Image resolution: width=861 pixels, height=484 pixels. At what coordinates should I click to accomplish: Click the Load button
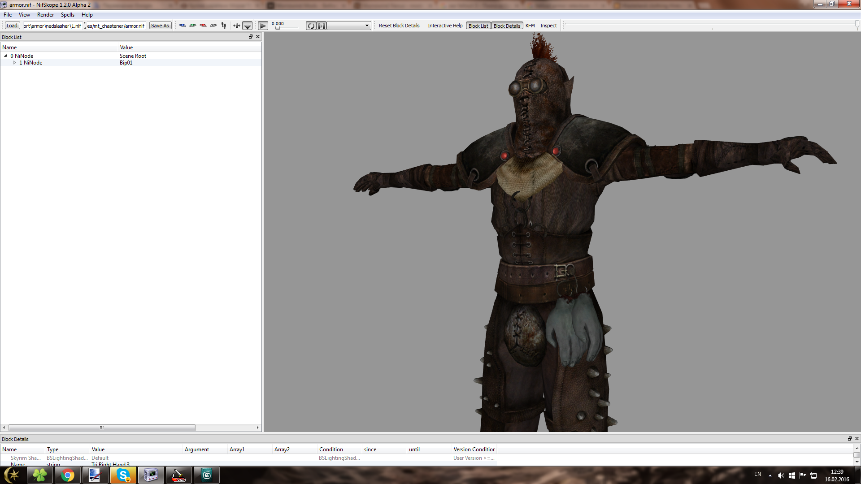point(12,26)
